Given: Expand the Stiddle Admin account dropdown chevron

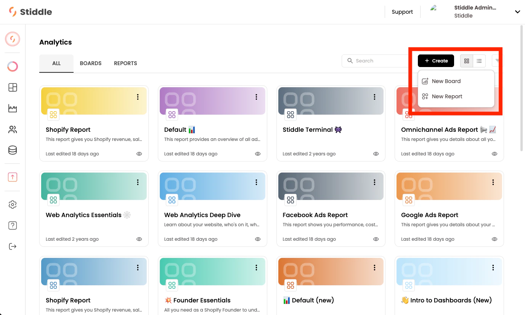Looking at the screenshot, I should [517, 12].
